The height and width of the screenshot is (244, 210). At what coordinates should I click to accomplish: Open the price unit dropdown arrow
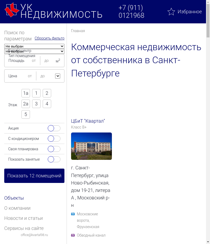coord(58,76)
